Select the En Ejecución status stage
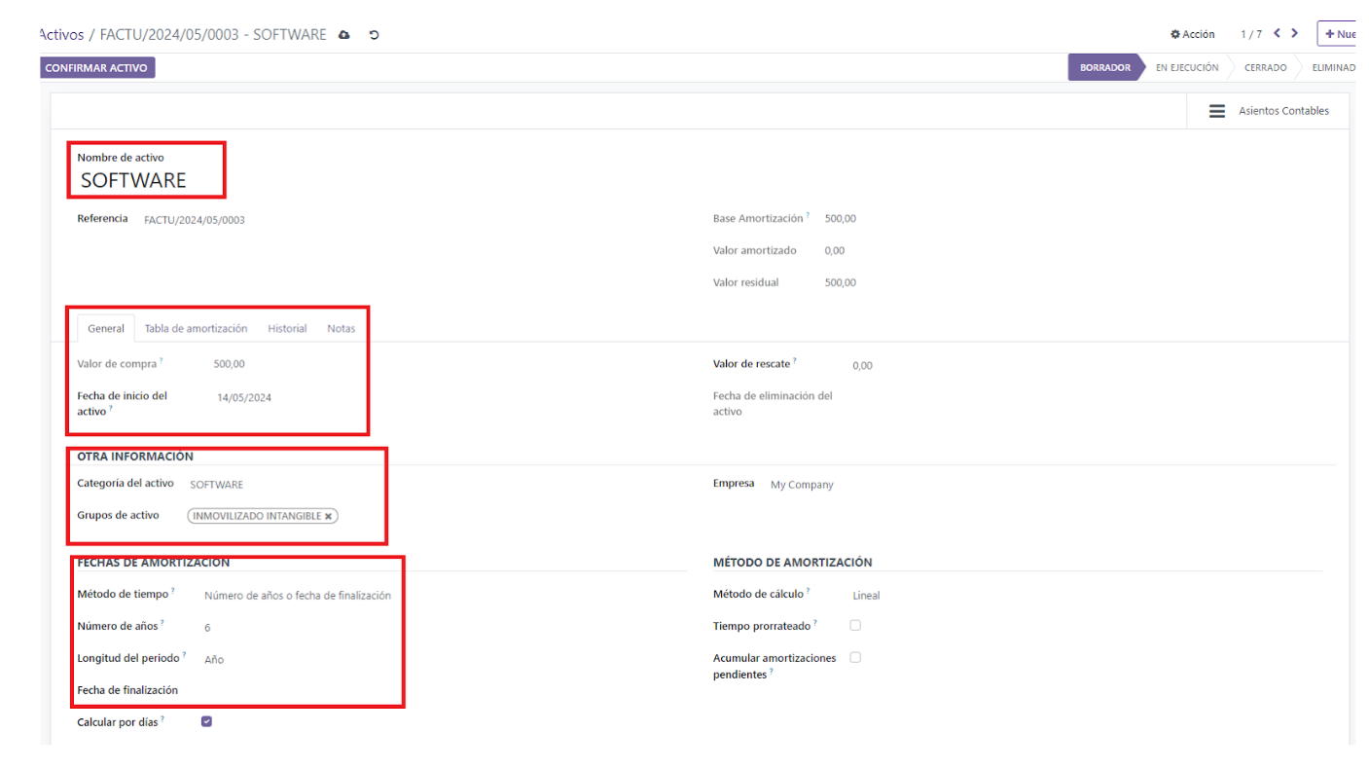This screenshot has height=769, width=1369. coord(1187,68)
